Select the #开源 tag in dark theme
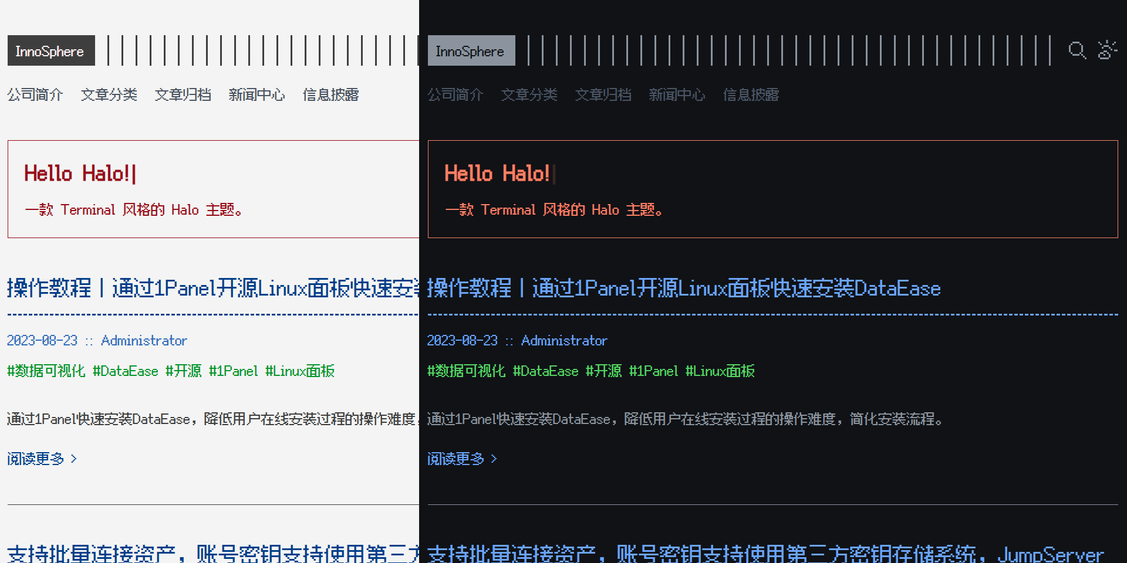The height and width of the screenshot is (563, 1127). coord(603,371)
